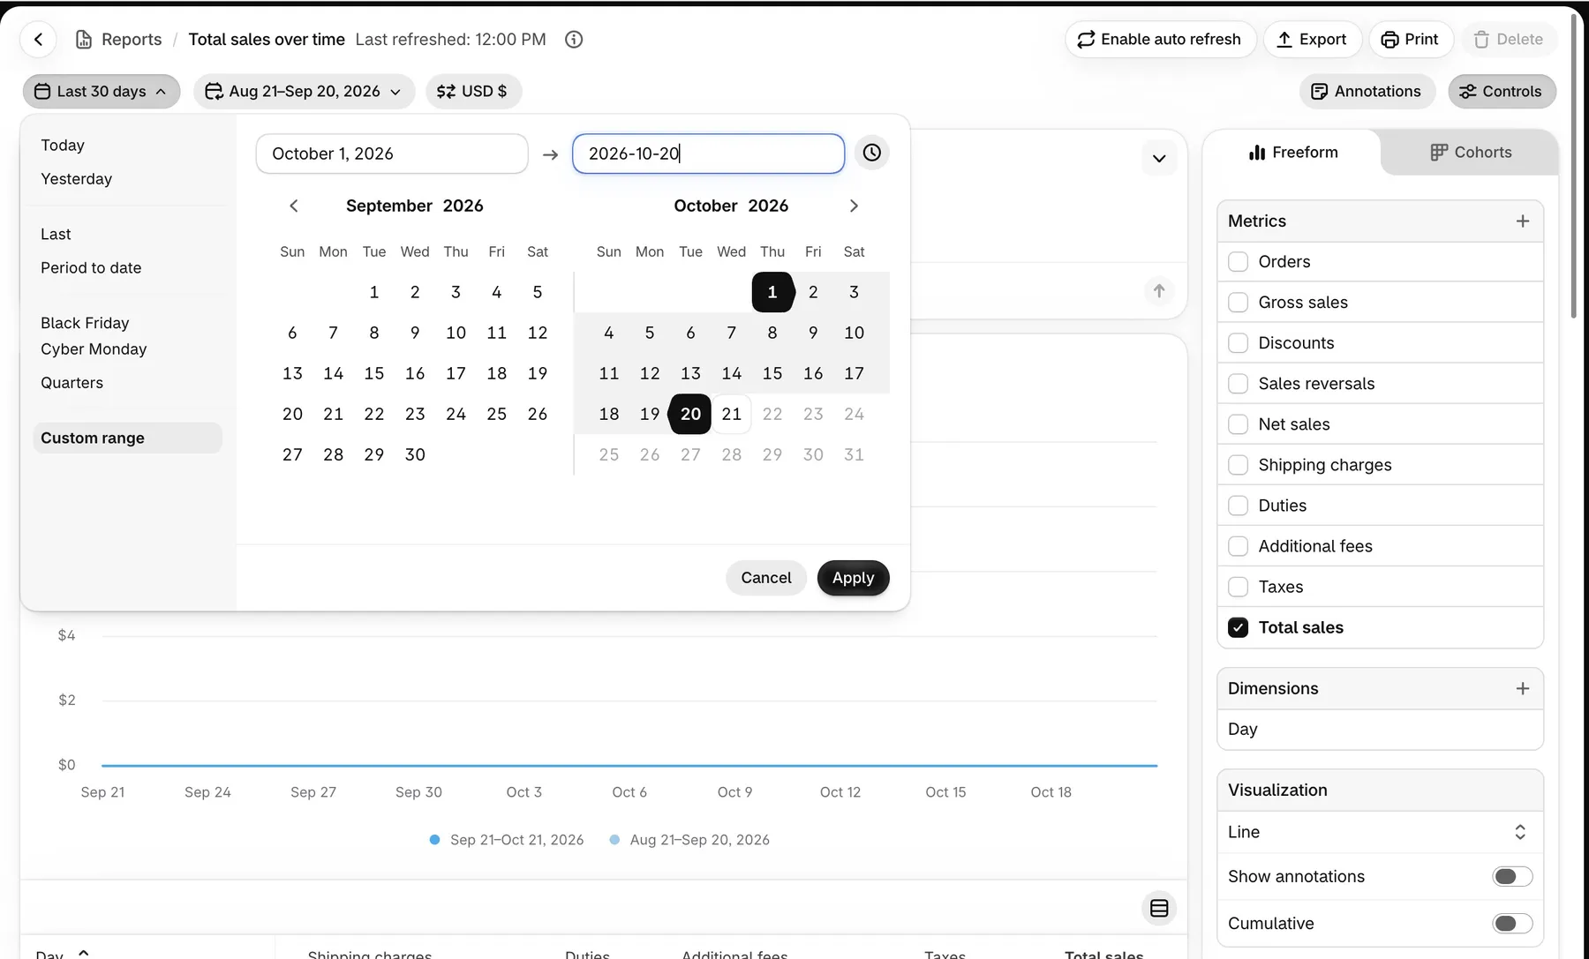Click the back arrow icon
The image size is (1589, 959).
pyautogui.click(x=39, y=40)
